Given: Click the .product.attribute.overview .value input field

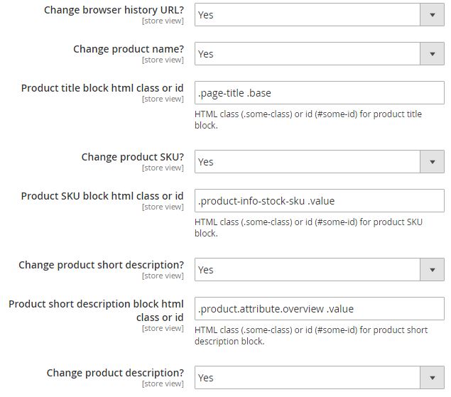Looking at the screenshot, I should pos(319,308).
